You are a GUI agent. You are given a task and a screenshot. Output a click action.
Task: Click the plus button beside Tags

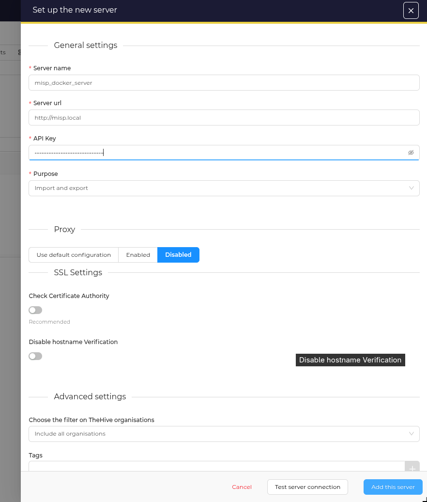pos(412,467)
